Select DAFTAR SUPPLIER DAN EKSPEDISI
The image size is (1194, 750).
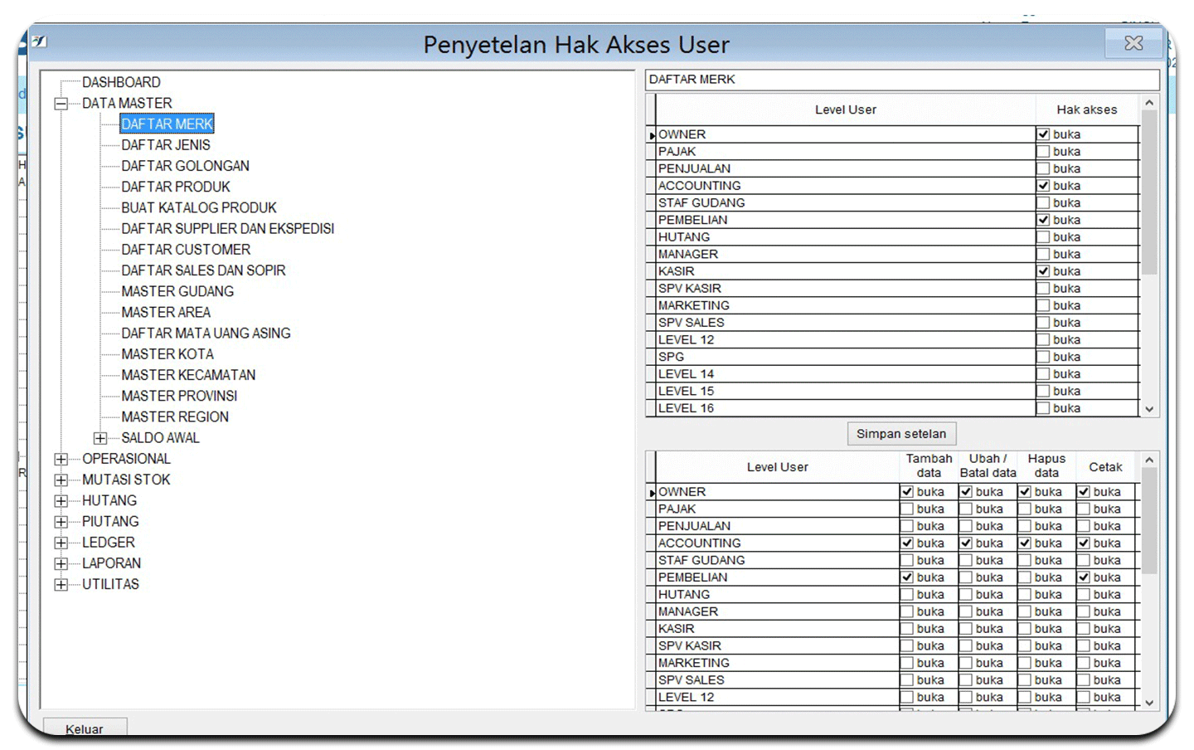point(228,229)
